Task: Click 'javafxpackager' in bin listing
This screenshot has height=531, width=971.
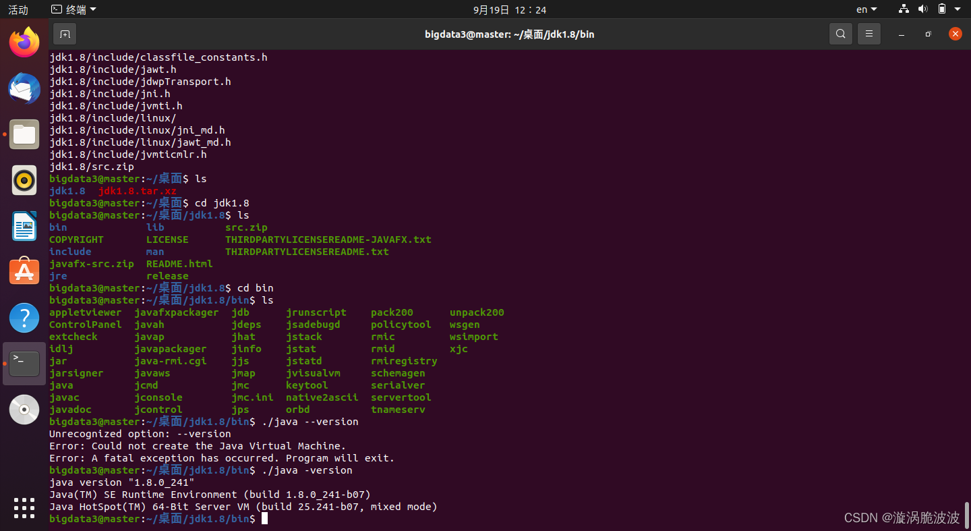Action: click(x=177, y=312)
